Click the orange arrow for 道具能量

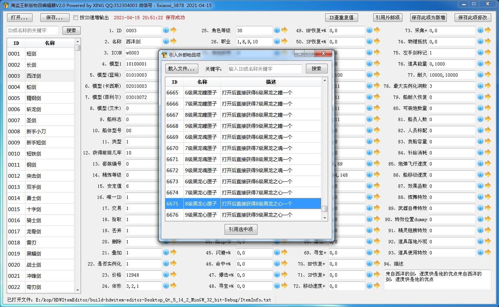(488, 64)
